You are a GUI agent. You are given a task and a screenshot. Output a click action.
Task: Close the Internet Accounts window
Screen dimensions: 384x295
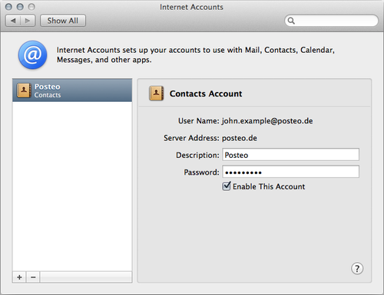pos(8,7)
